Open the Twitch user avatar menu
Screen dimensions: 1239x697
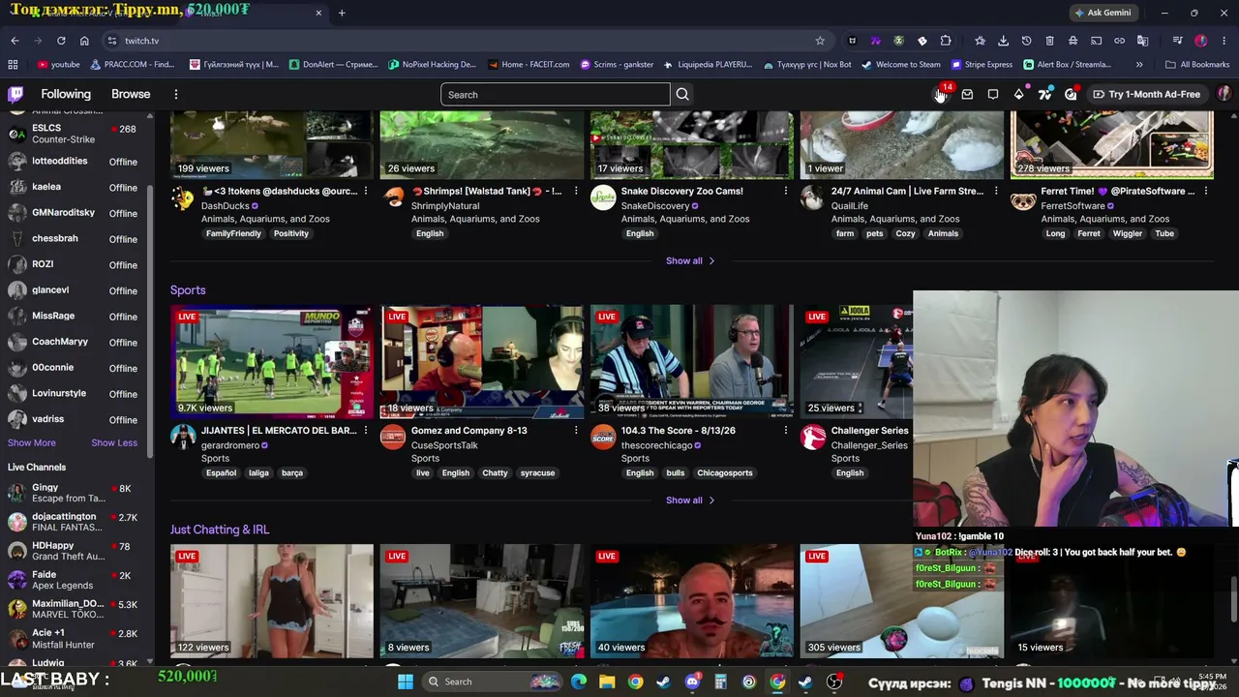tap(1224, 94)
